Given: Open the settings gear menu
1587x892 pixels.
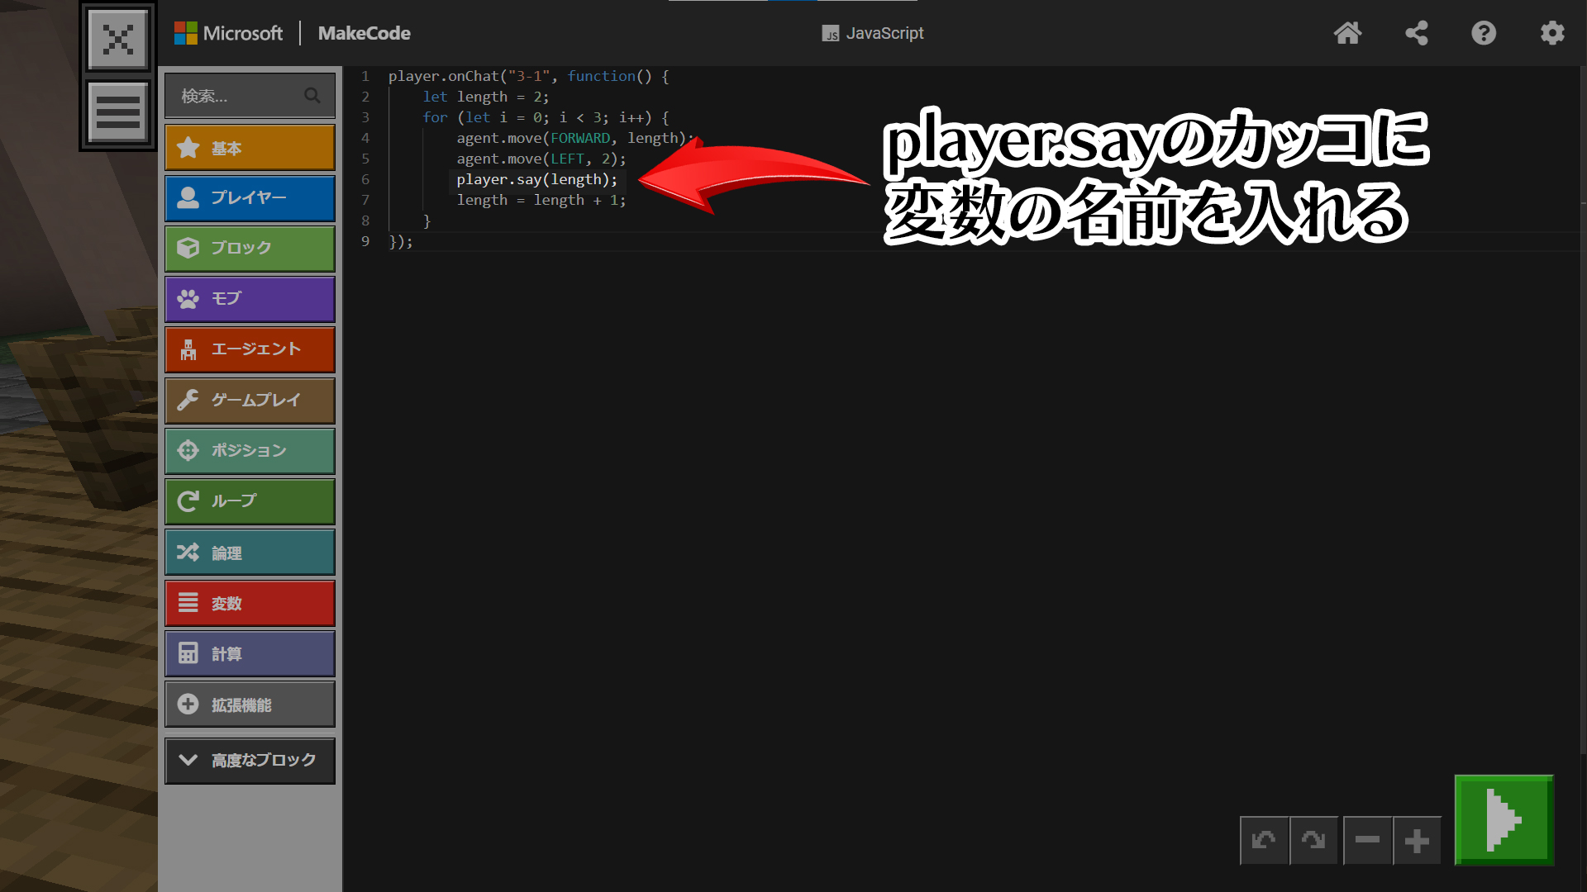Looking at the screenshot, I should (x=1551, y=33).
